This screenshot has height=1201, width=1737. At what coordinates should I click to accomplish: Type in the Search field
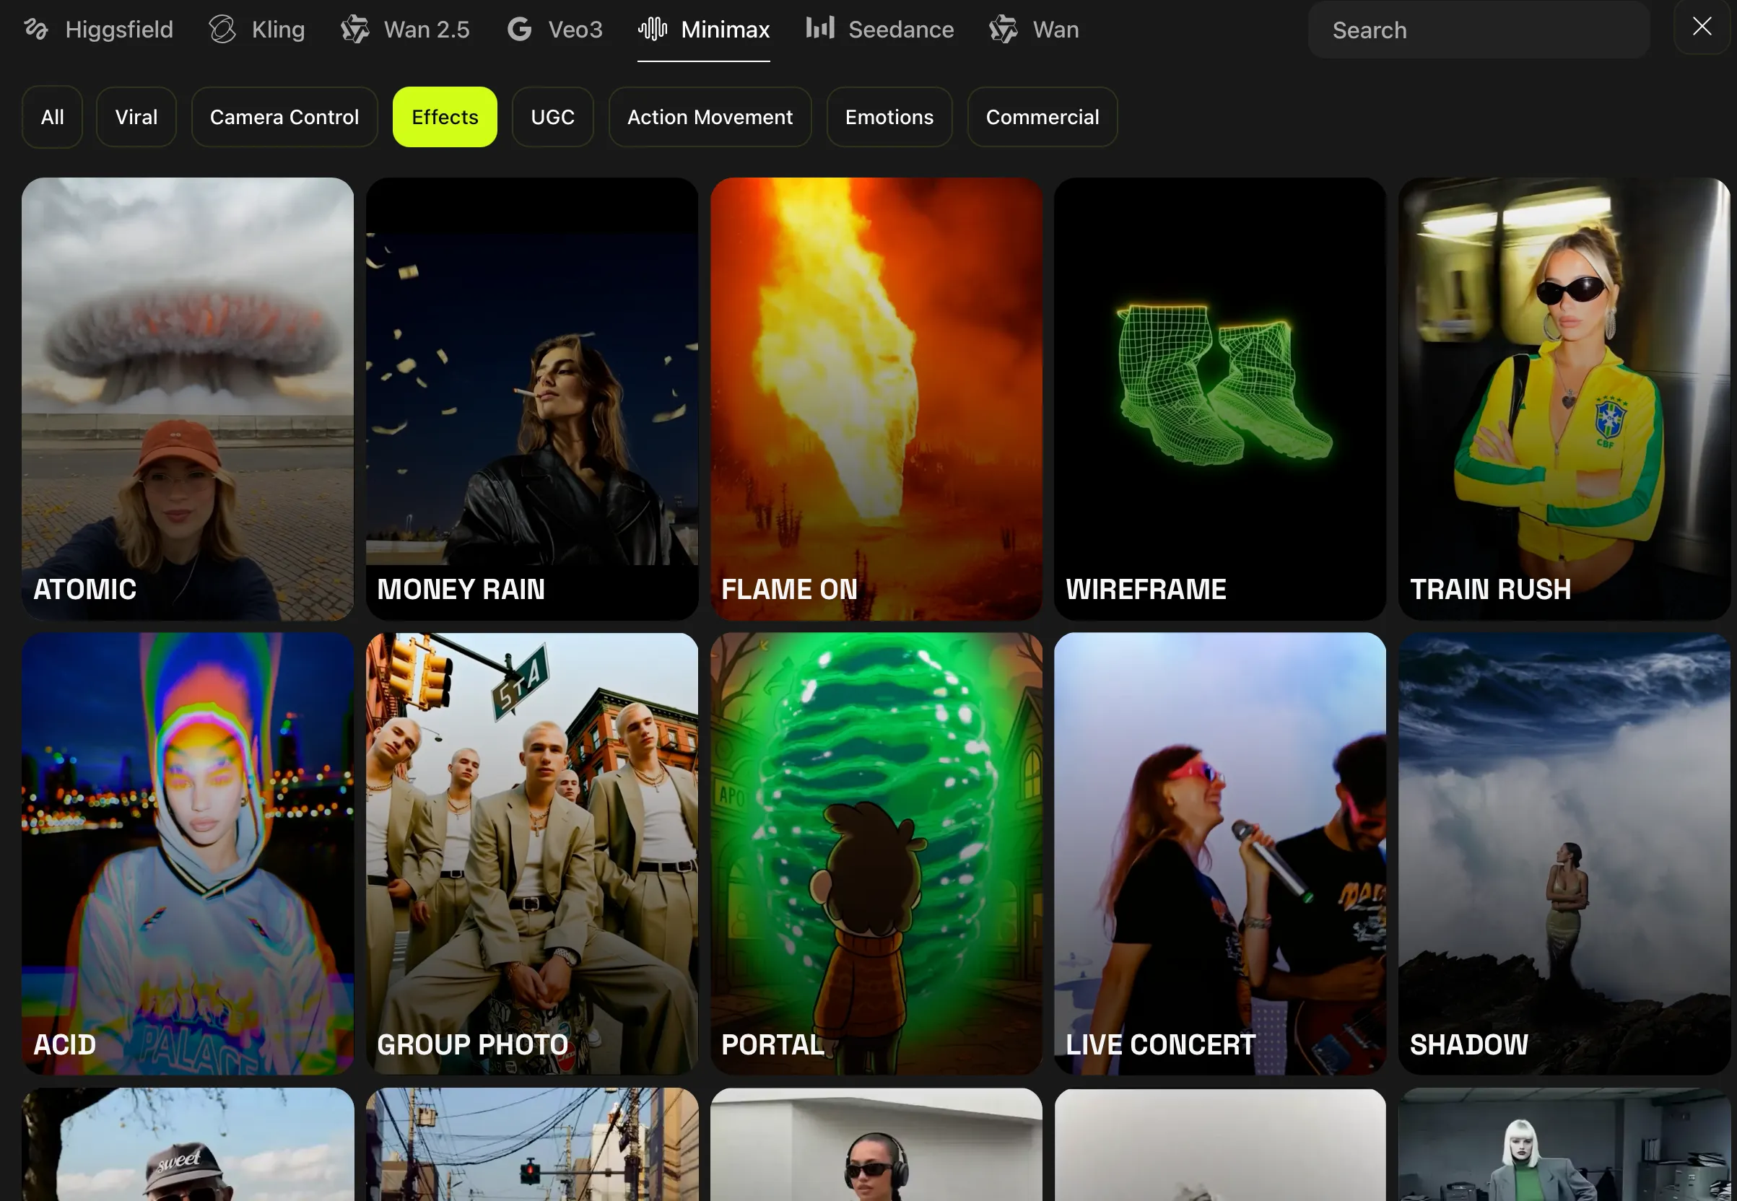(x=1479, y=30)
